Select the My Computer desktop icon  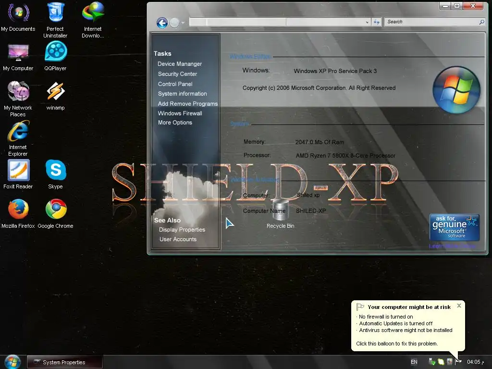click(18, 57)
